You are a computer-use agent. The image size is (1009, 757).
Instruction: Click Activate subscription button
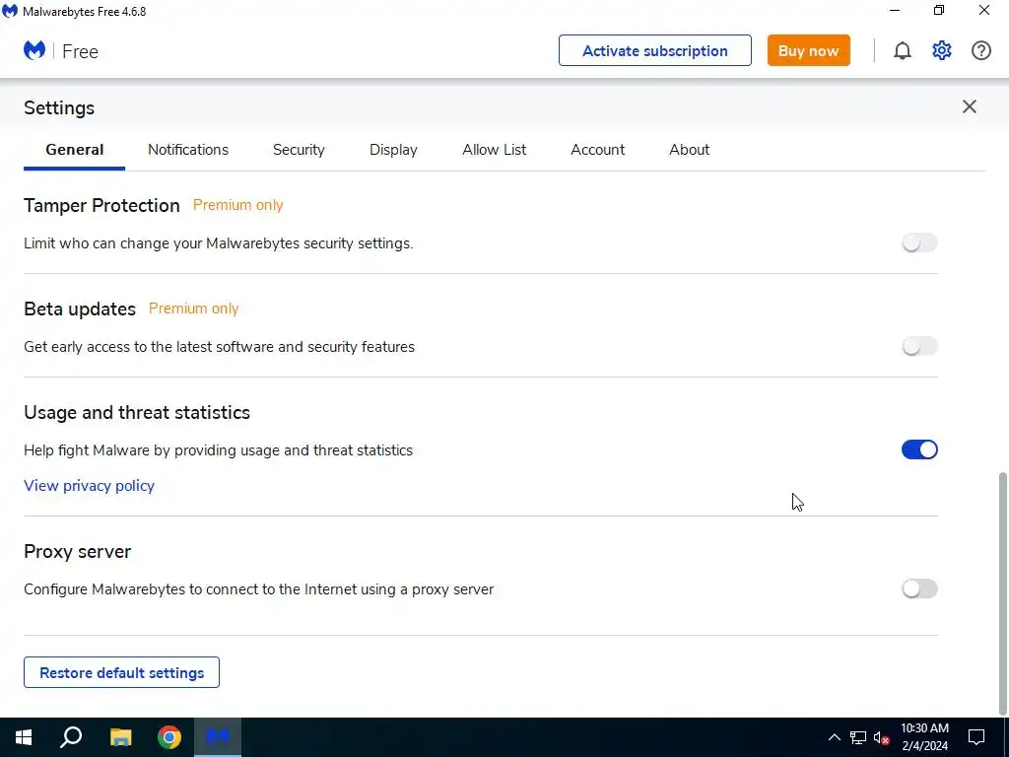pos(655,50)
